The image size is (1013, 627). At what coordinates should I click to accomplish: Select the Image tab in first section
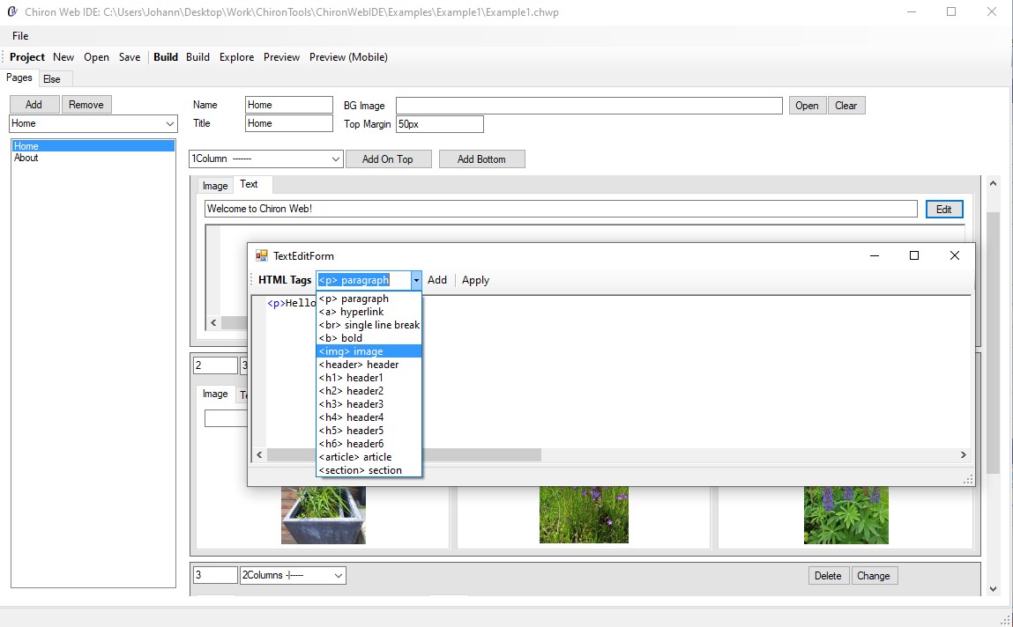[215, 186]
